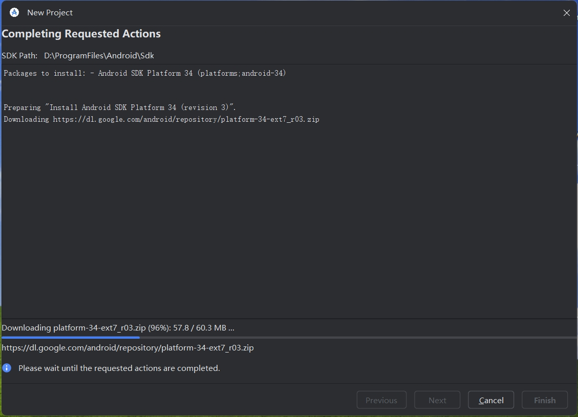Click the dl.google.com URL below progress bar
Viewport: 578px width, 417px height.
127,348
